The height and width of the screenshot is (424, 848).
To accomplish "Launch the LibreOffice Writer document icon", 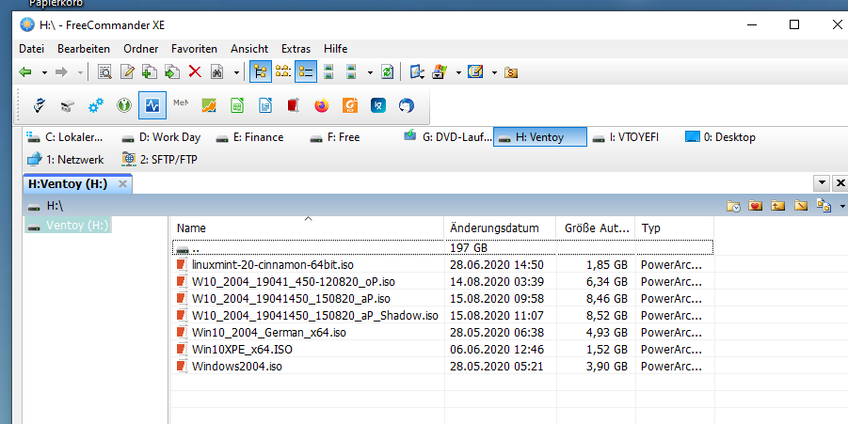I will point(265,105).
